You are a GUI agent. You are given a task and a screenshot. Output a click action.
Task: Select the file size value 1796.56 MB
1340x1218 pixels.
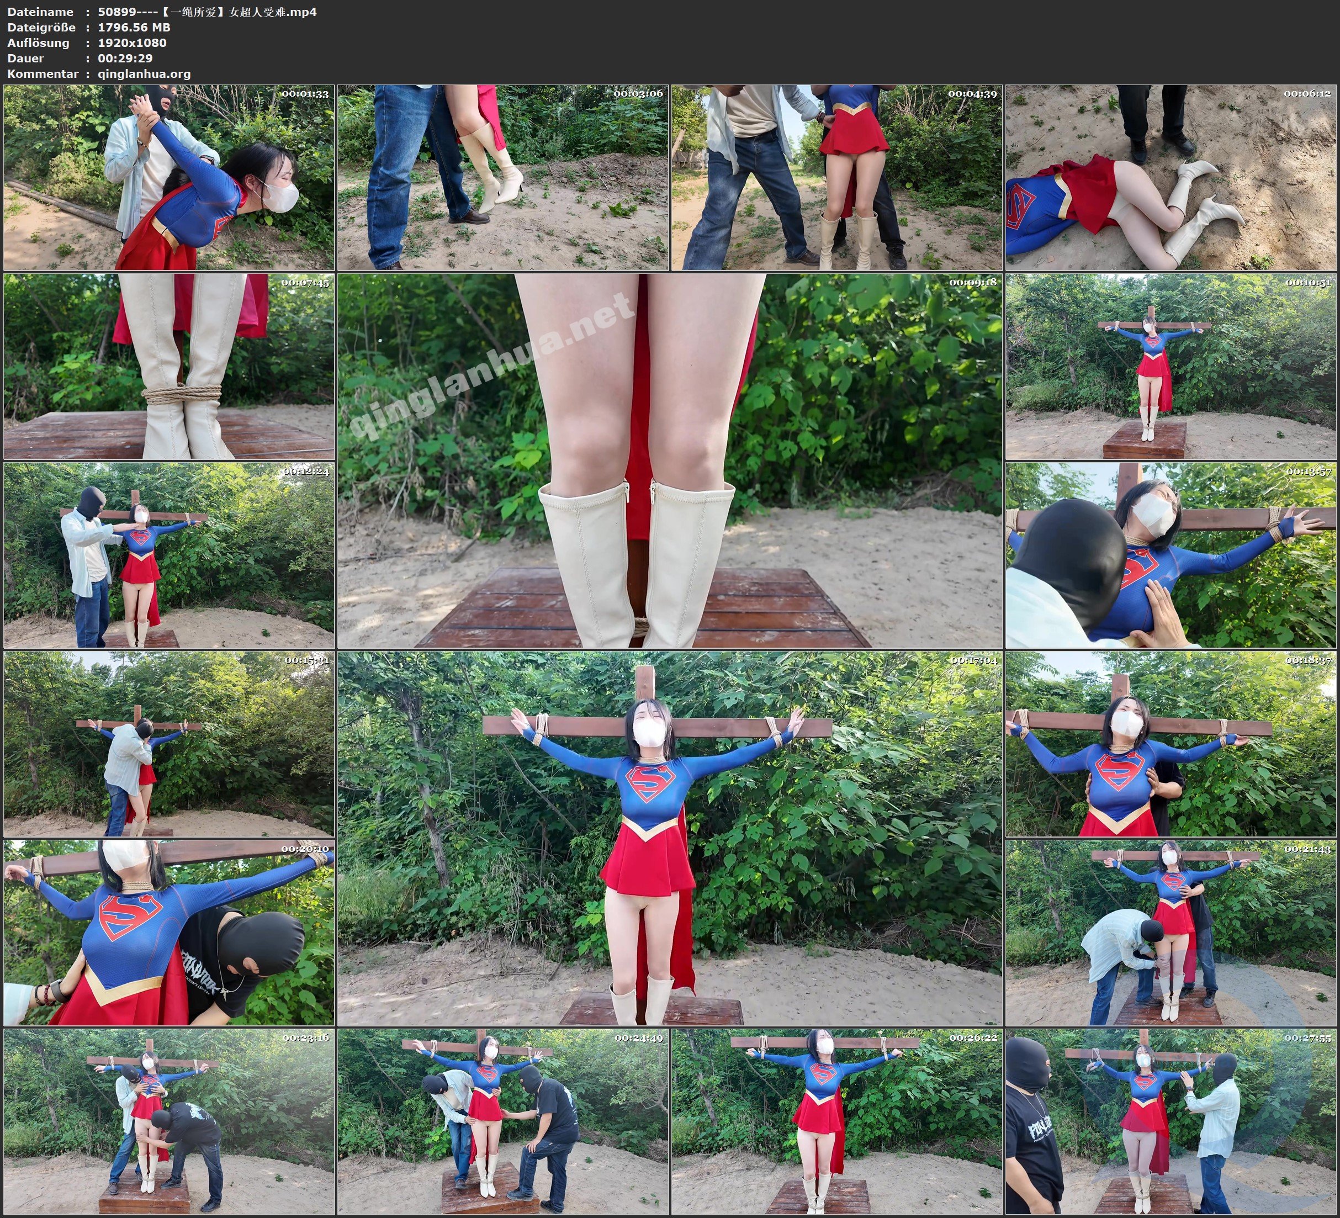click(134, 27)
